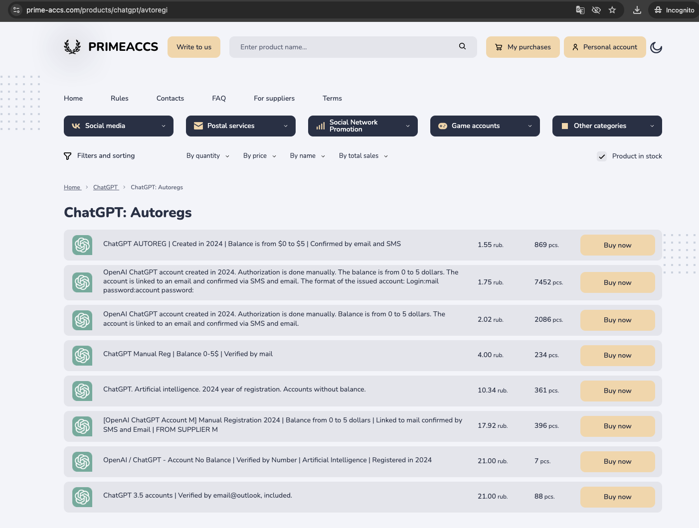
Task: Click the search magnifier icon
Action: coord(462,46)
